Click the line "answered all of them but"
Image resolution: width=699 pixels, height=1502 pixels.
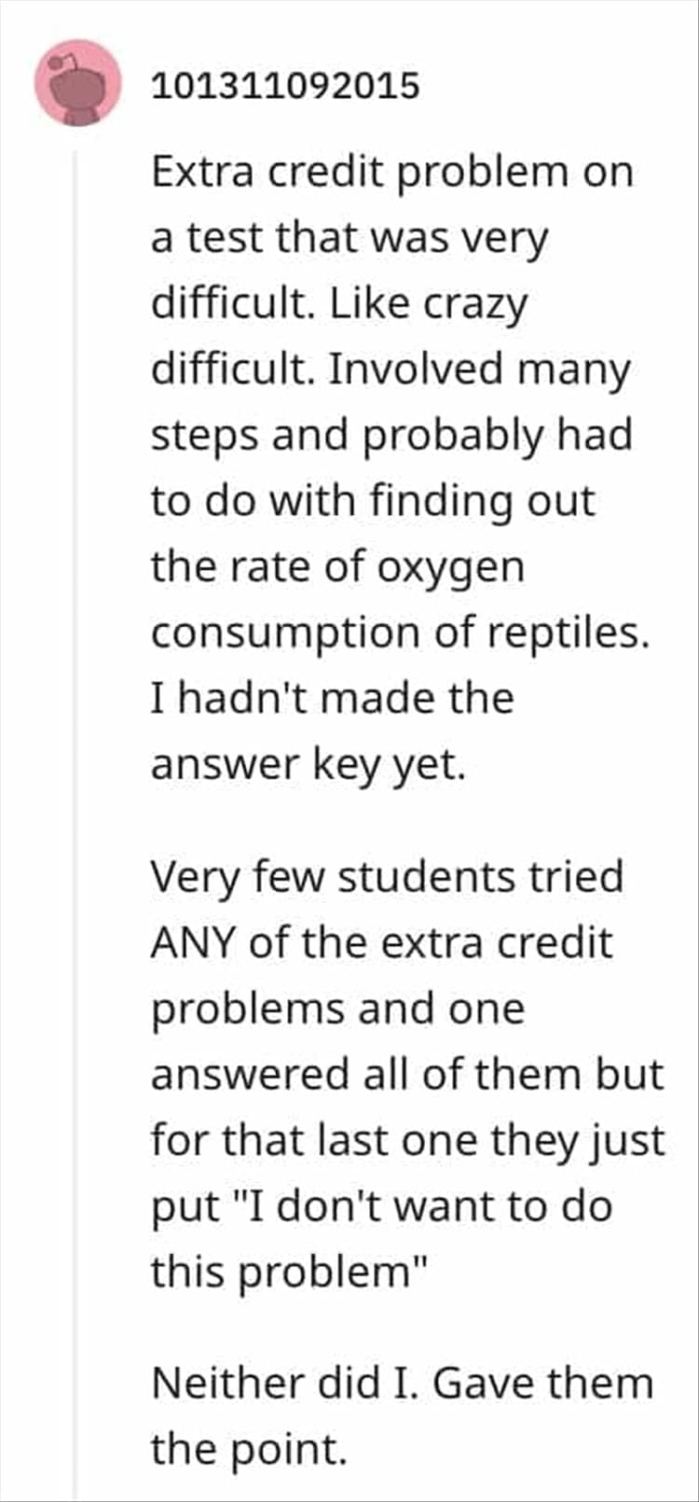[407, 1075]
